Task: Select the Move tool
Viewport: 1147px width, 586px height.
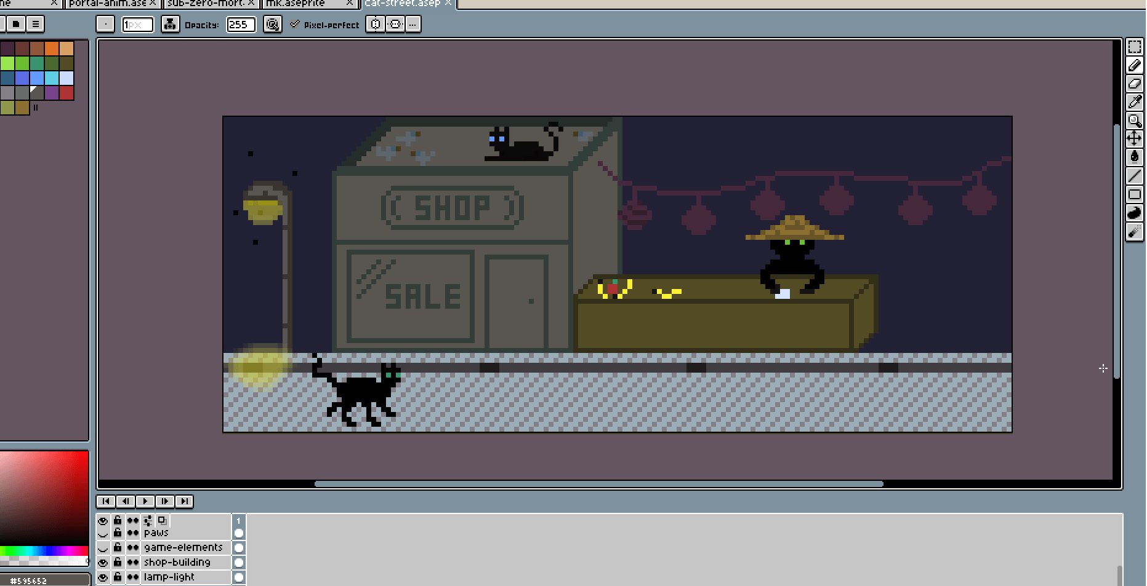Action: [x=1134, y=139]
